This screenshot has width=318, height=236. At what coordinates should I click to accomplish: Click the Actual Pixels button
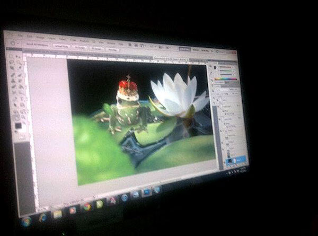point(61,46)
